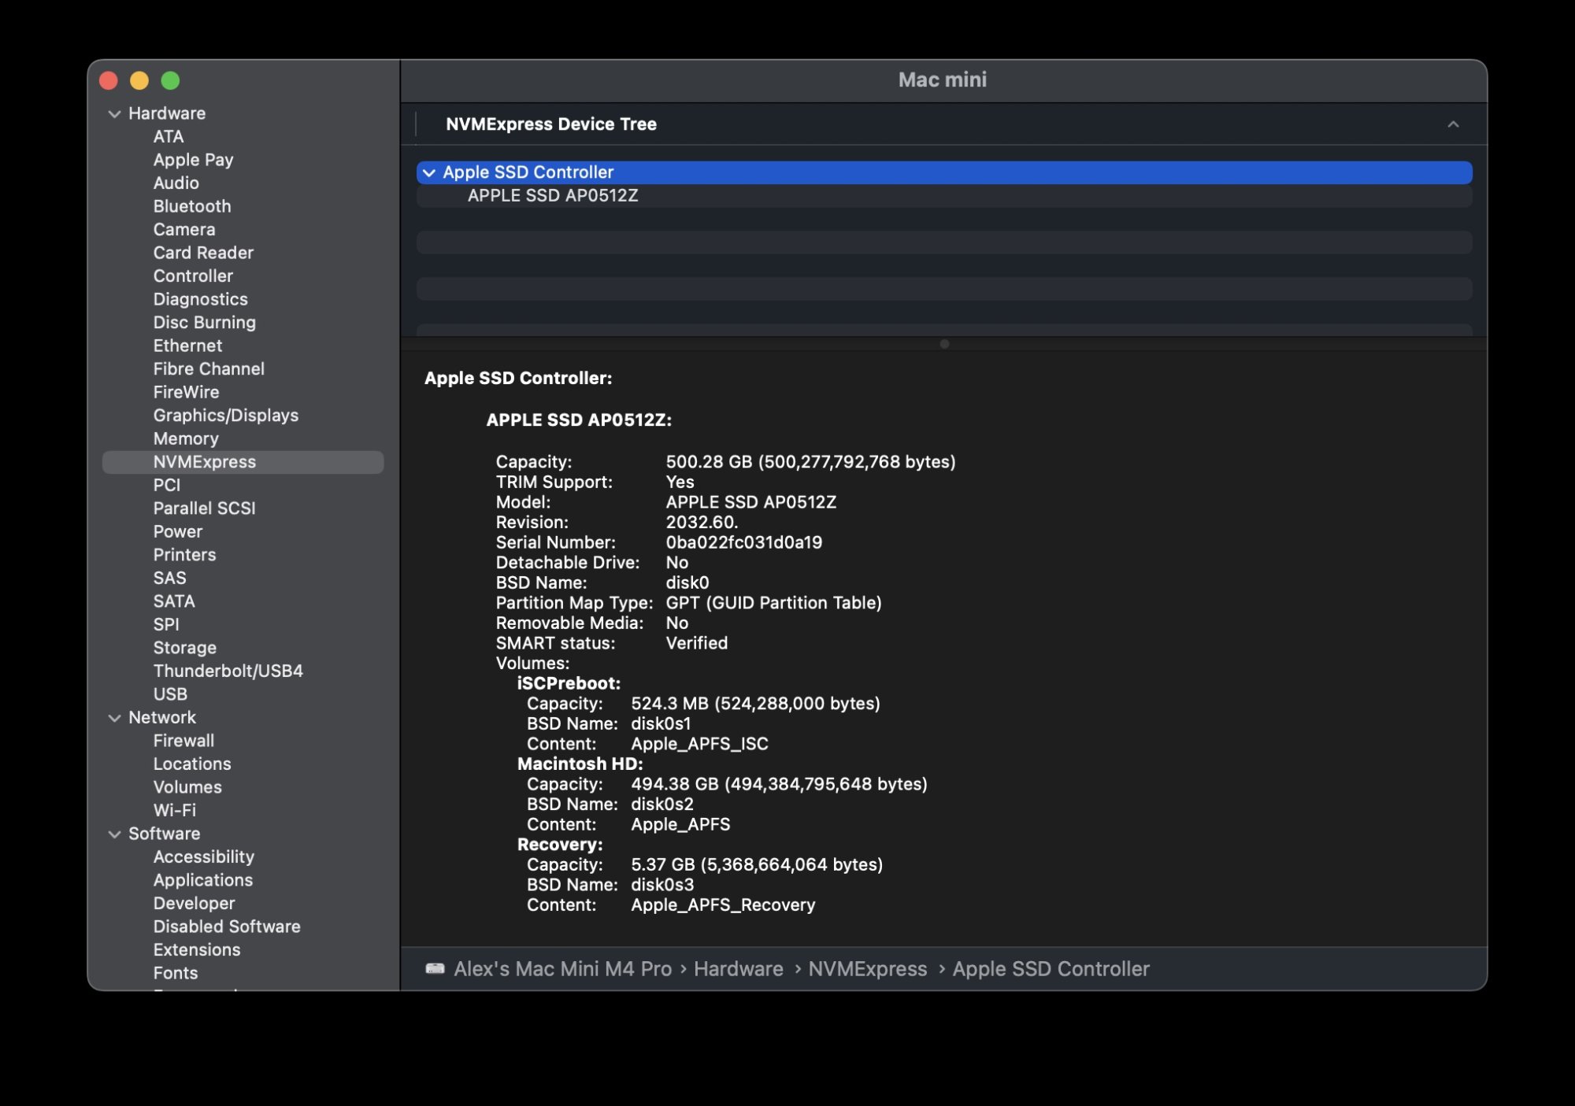Viewport: 1575px width, 1106px height.
Task: Click the yellow minimize window button
Action: 139,81
